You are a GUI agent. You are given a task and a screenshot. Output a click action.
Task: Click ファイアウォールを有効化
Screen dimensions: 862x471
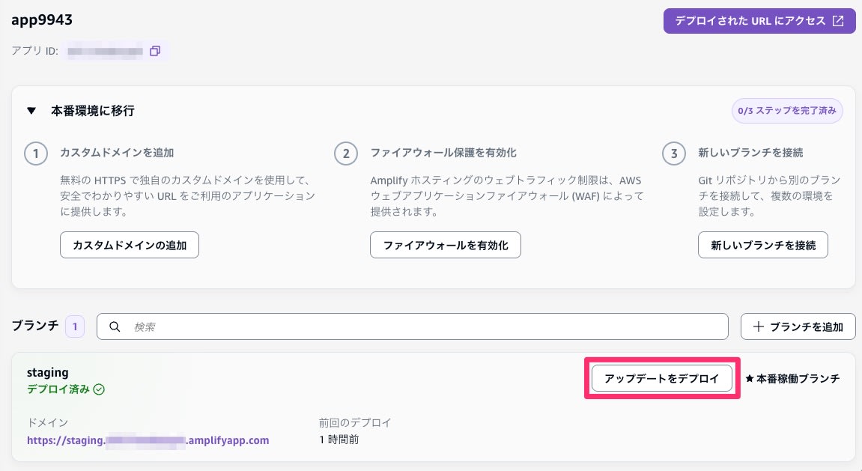tap(446, 245)
